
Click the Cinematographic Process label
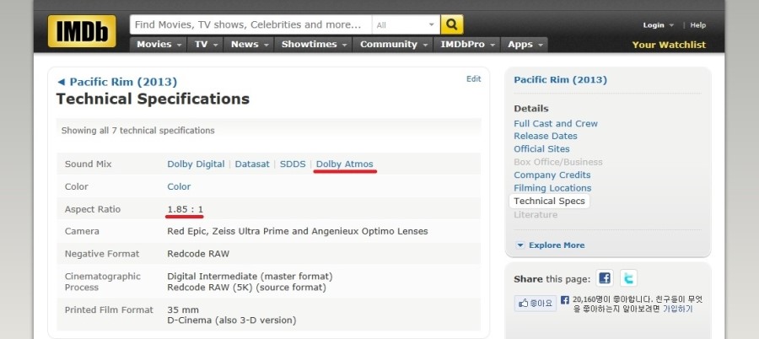click(x=103, y=282)
